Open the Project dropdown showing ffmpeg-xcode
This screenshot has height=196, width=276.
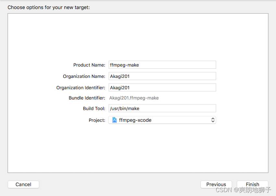[x=162, y=120]
